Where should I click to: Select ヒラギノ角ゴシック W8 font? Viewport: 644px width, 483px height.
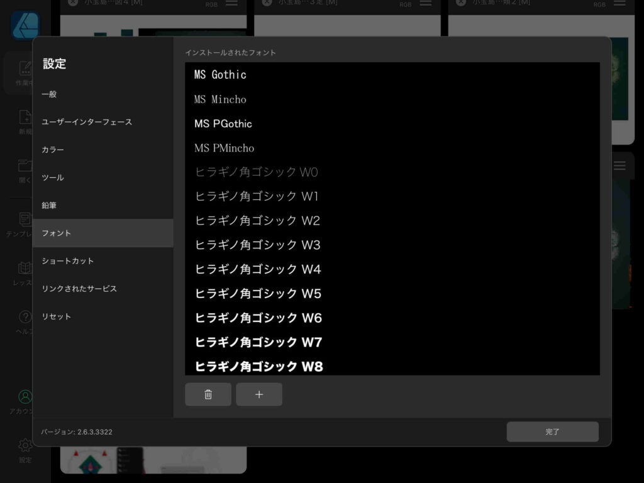click(x=392, y=365)
